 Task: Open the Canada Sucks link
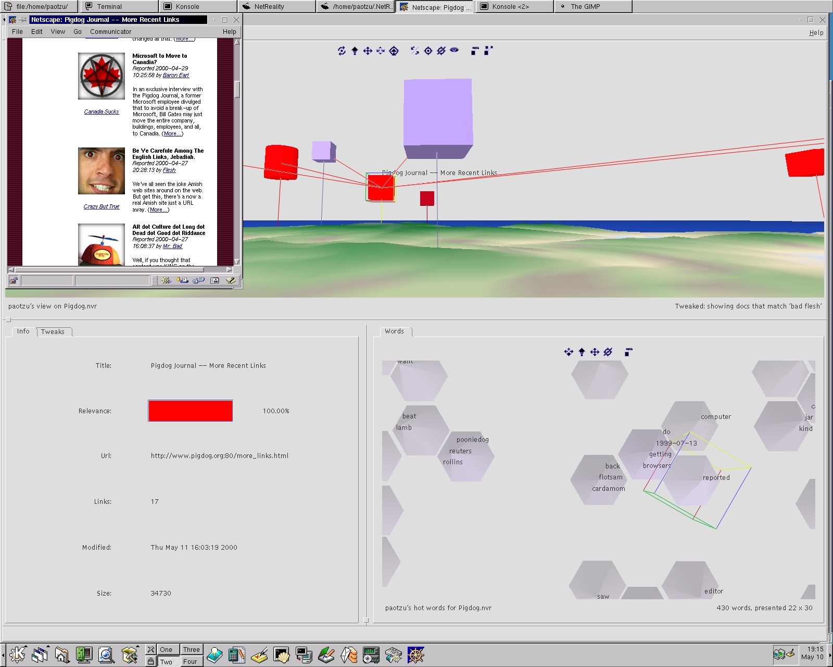click(102, 112)
